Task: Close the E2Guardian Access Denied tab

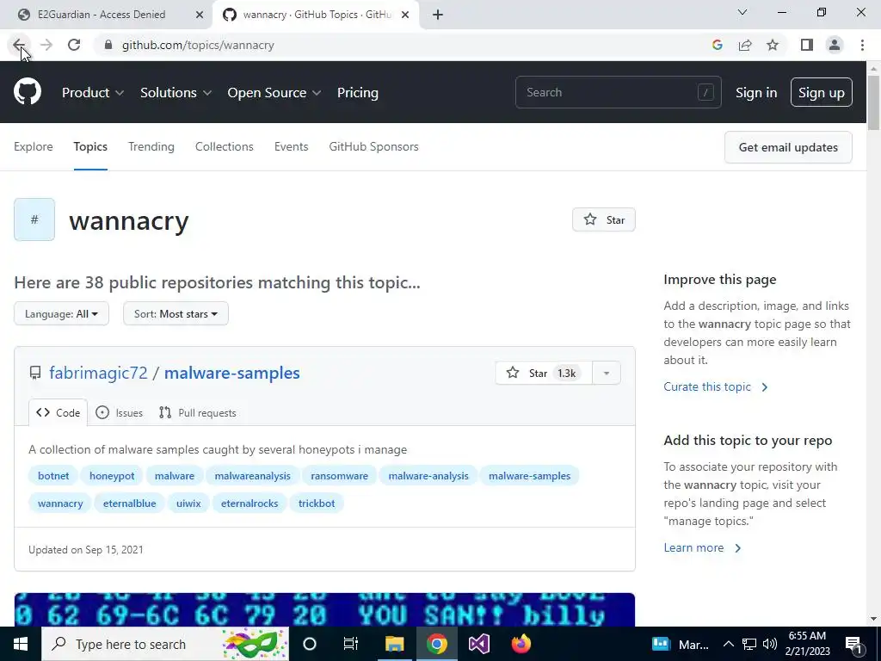Action: click(200, 15)
